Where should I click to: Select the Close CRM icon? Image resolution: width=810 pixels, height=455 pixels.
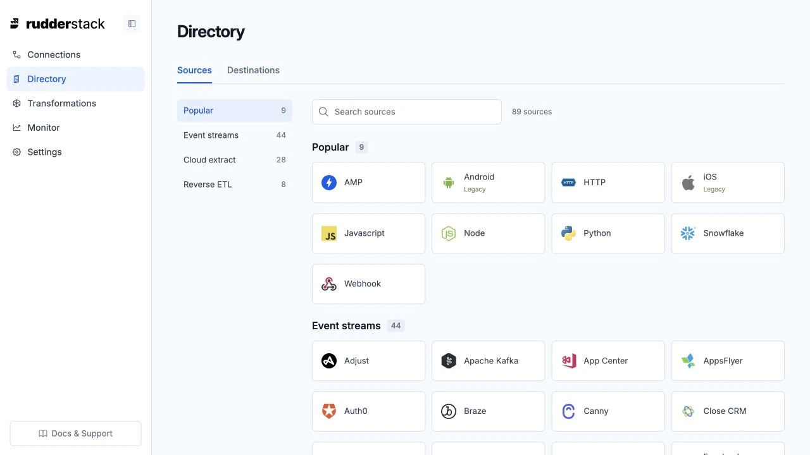tap(688, 411)
